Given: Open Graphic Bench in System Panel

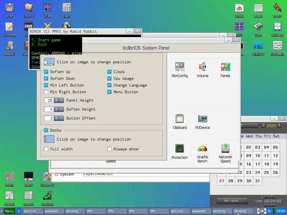Looking at the screenshot, I should pos(202,154).
